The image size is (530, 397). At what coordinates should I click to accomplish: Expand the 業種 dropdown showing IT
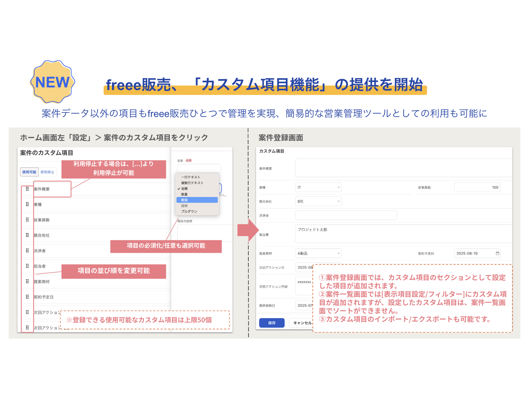318,187
